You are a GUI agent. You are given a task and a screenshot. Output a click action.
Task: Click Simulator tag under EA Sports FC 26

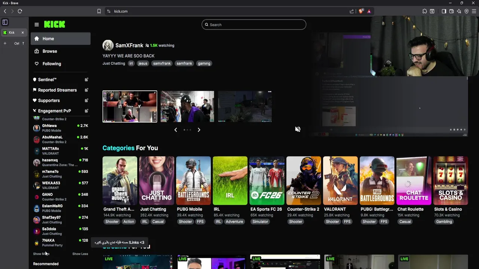(260, 222)
